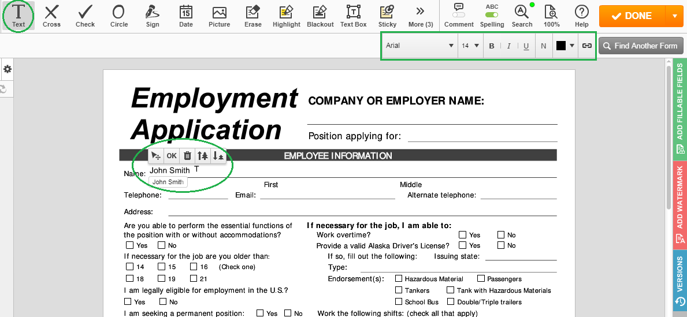This screenshot has height=317, width=687.
Task: Insert a Picture using toolbar
Action: pyautogui.click(x=220, y=16)
